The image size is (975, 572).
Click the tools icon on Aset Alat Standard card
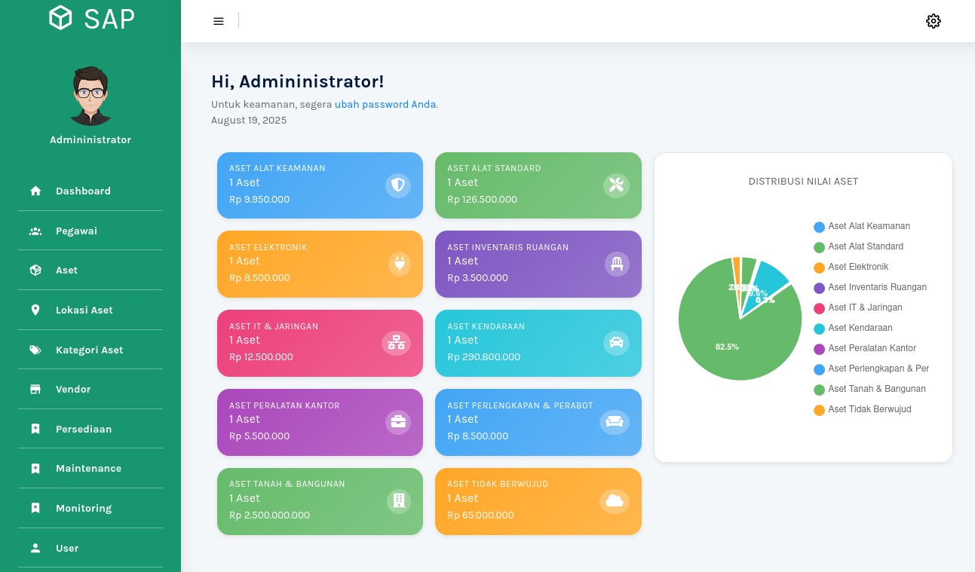(616, 185)
